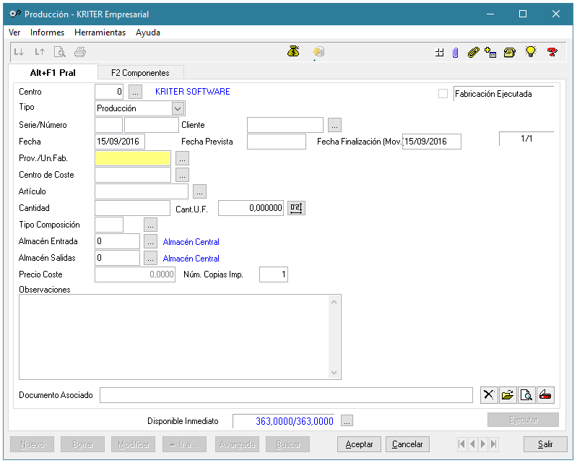The height and width of the screenshot is (463, 577).
Task: Click the Núm. Copias Imp. field
Action: click(274, 274)
